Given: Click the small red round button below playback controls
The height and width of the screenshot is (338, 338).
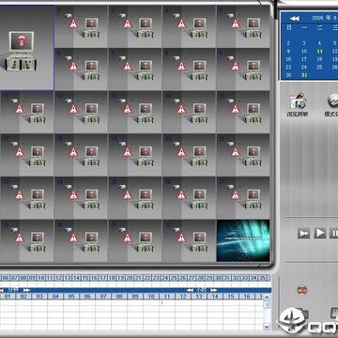Looking at the screenshot, I should pyautogui.click(x=302, y=290).
